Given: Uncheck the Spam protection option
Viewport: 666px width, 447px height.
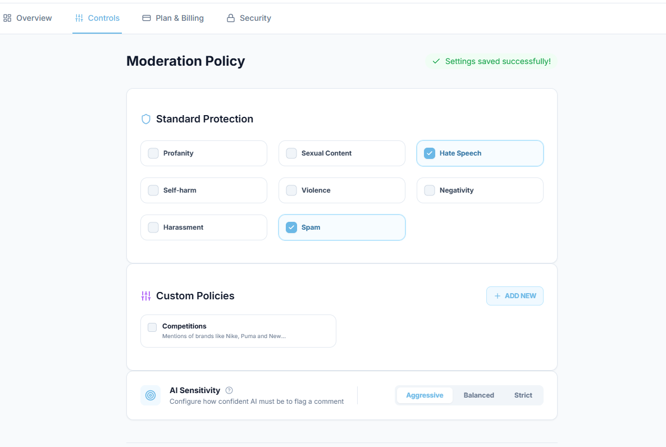Looking at the screenshot, I should click(291, 227).
